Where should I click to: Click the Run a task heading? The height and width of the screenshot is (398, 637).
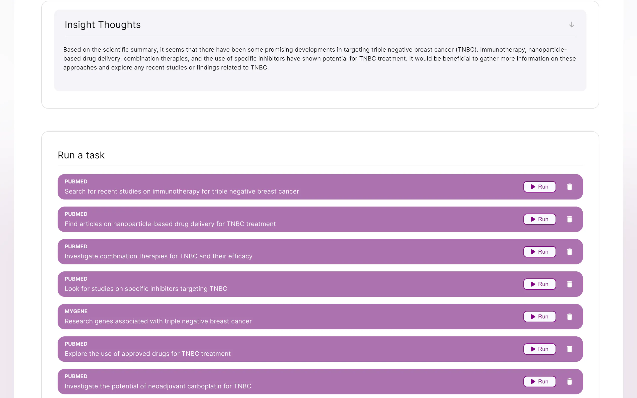[x=81, y=155]
